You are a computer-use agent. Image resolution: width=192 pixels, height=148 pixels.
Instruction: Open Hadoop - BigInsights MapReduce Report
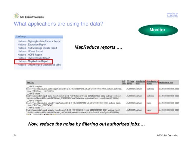[39, 41]
